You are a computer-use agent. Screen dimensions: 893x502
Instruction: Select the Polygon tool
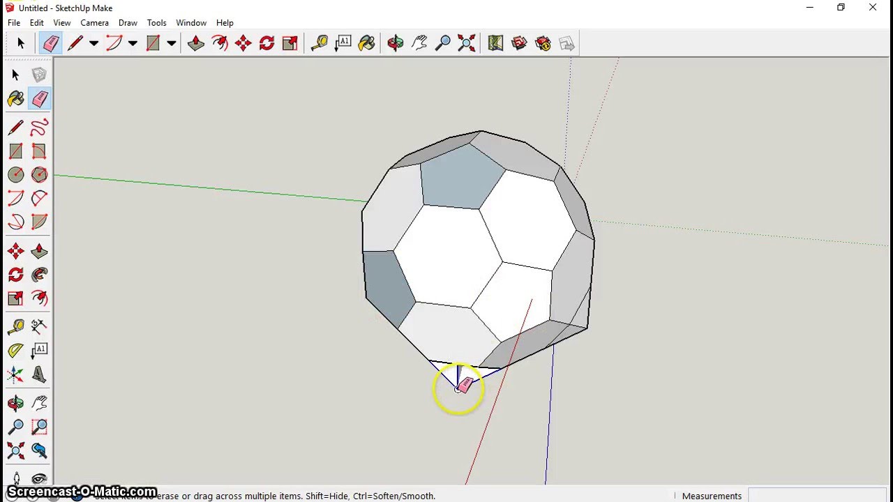[39, 175]
